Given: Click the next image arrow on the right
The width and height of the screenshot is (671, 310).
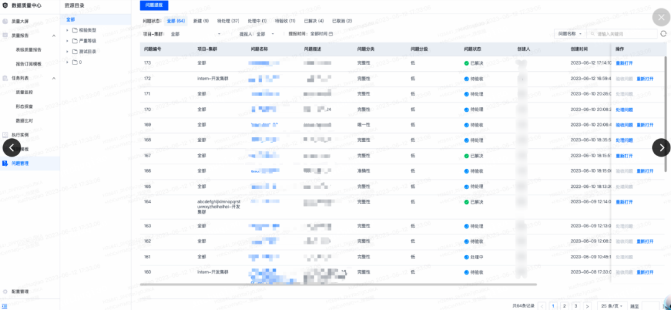Looking at the screenshot, I should pyautogui.click(x=660, y=148).
